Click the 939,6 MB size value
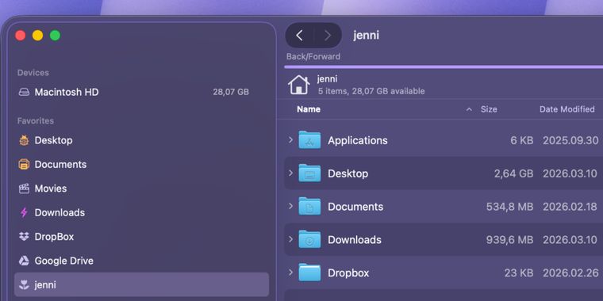The width and height of the screenshot is (603, 301). [x=509, y=240]
